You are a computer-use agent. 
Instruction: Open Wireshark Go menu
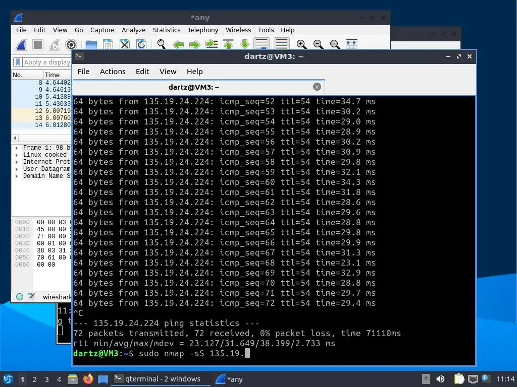pos(78,30)
